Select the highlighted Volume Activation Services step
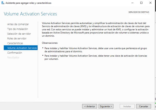Viewport: 156px width, 110px height. coord(21,48)
